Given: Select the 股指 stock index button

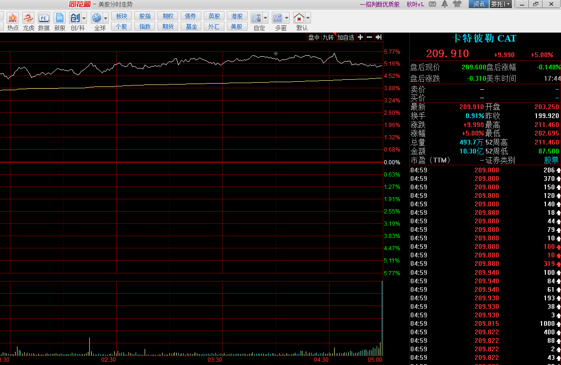Looking at the screenshot, I should 145,16.
